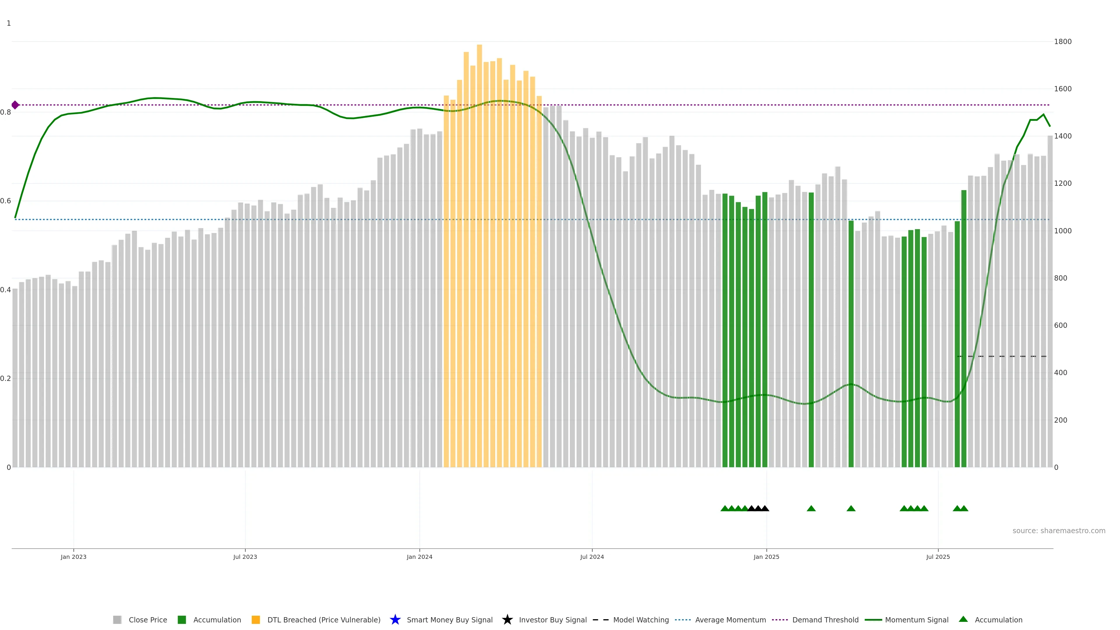Toggle Average Momentum legend entry
Image resolution: width=1120 pixels, height=630 pixels.
[730, 619]
